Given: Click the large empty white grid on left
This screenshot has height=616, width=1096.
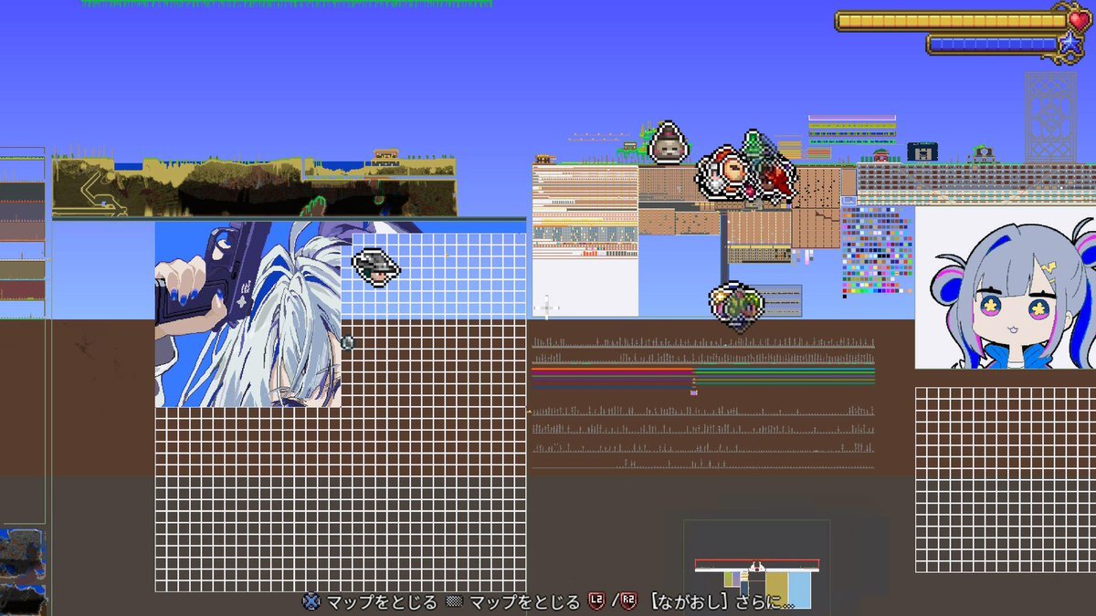Looking at the screenshot, I should point(341,499).
